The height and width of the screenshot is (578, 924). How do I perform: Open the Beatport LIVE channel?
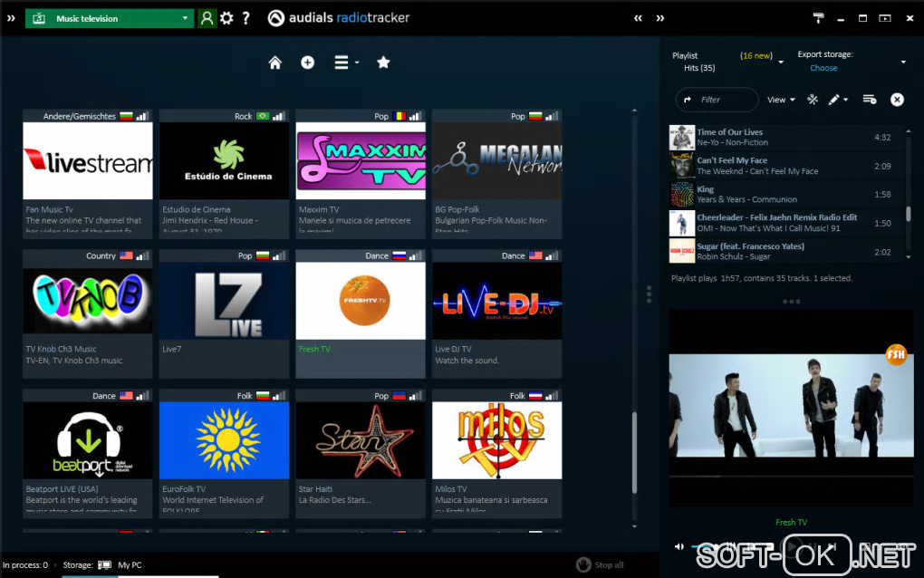point(88,453)
